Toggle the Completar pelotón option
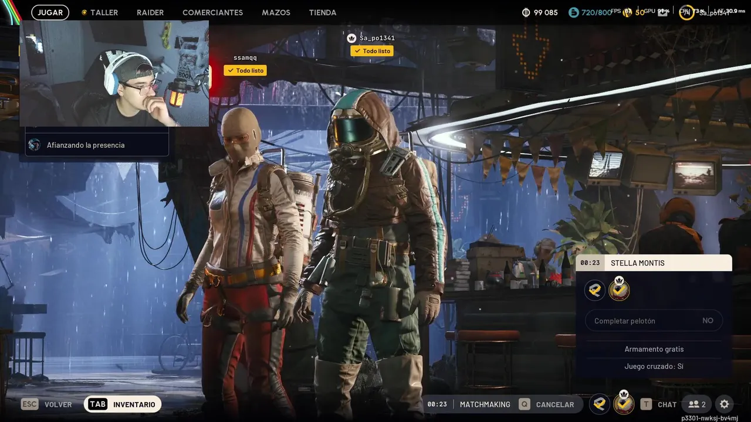 pyautogui.click(x=654, y=321)
